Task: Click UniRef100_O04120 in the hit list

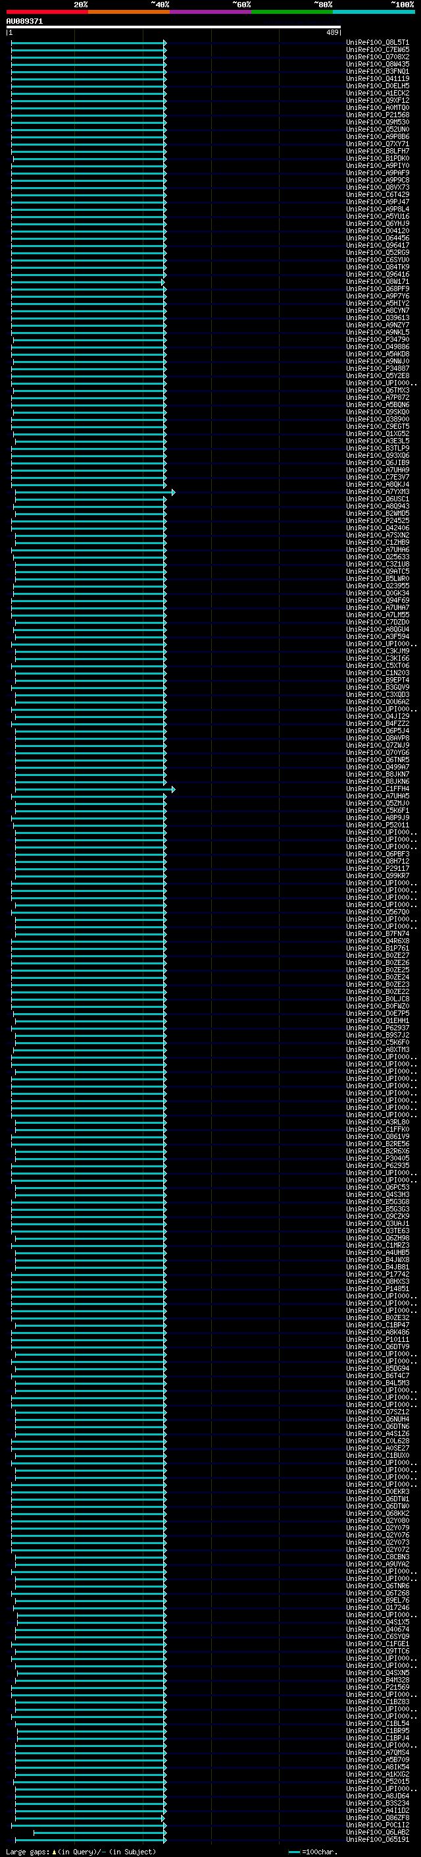Action: 377,231
